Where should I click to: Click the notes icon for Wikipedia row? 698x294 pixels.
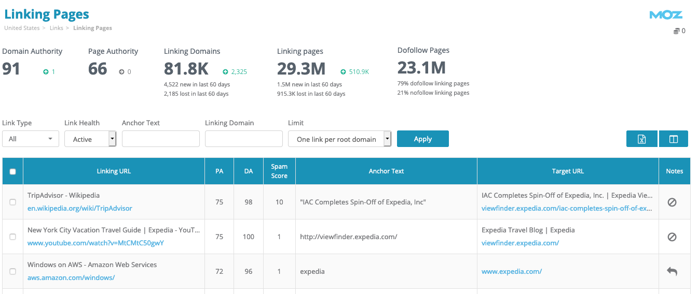pos(672,202)
